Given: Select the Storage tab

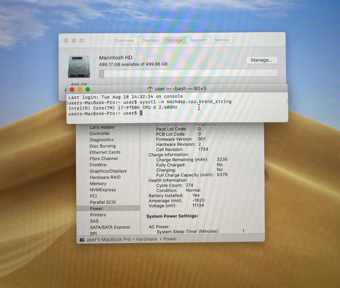Looking at the screenshot, I should (x=174, y=40).
